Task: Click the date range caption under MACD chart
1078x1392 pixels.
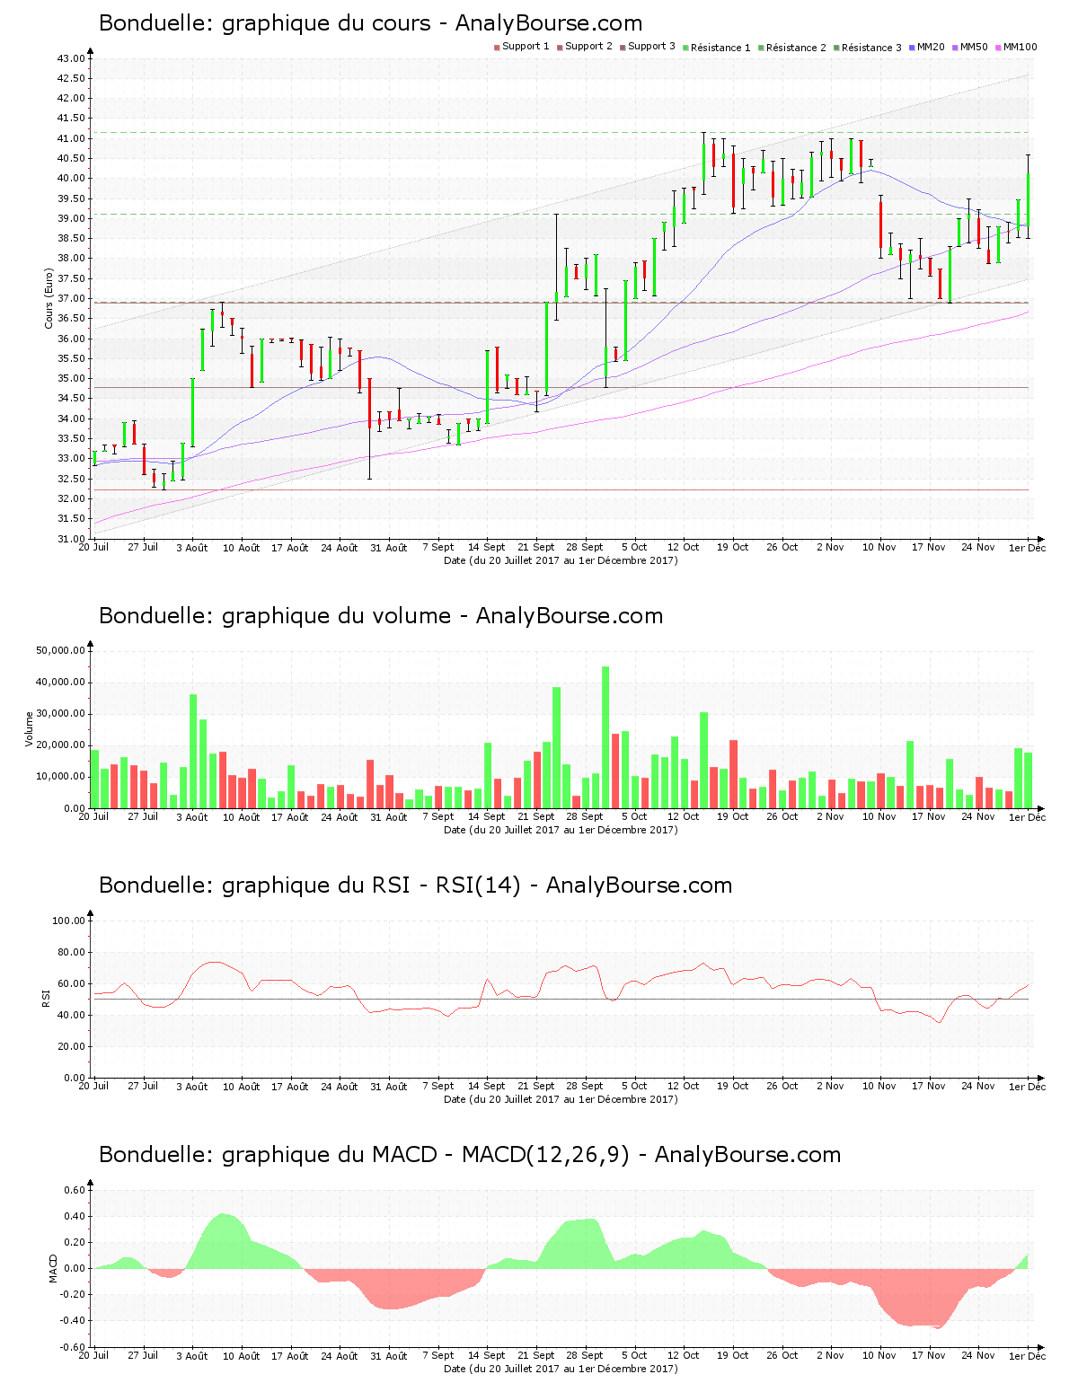Action: (x=561, y=1369)
